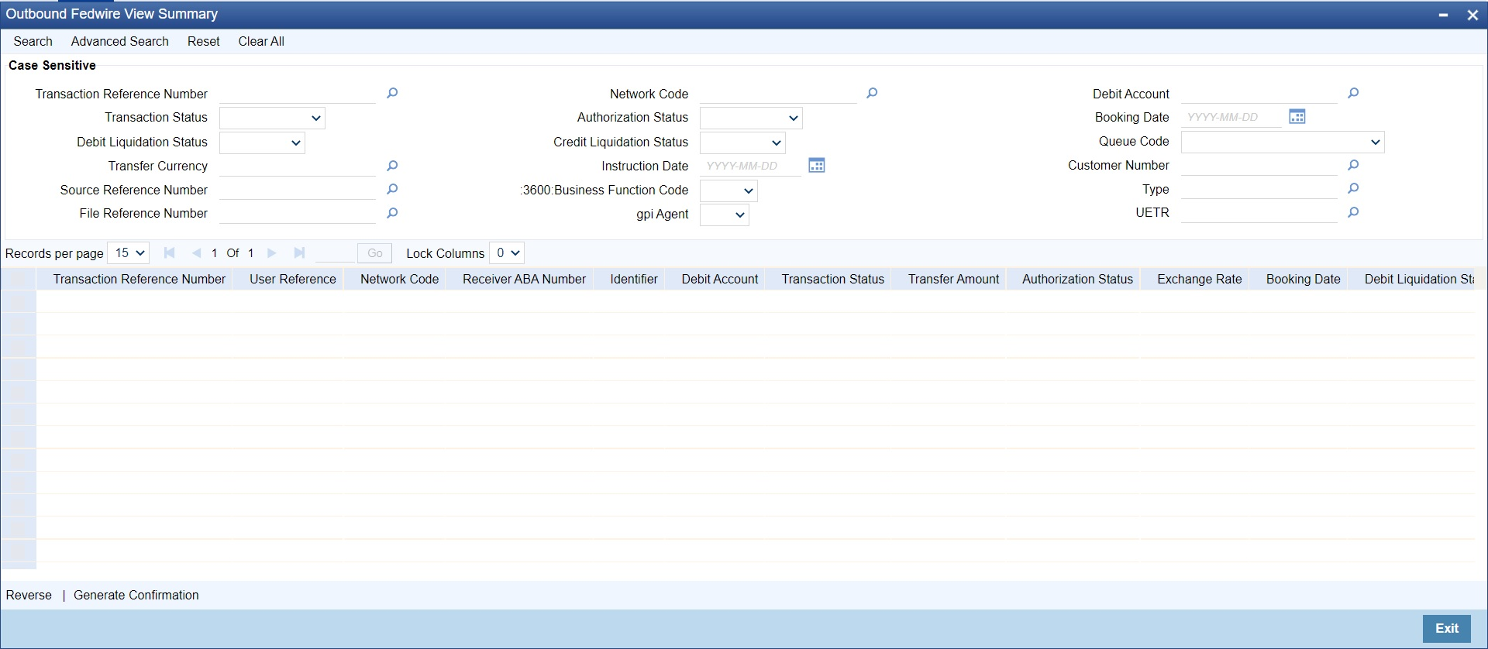Open lookup for Transaction Reference Number
The width and height of the screenshot is (1488, 649).
coord(392,94)
